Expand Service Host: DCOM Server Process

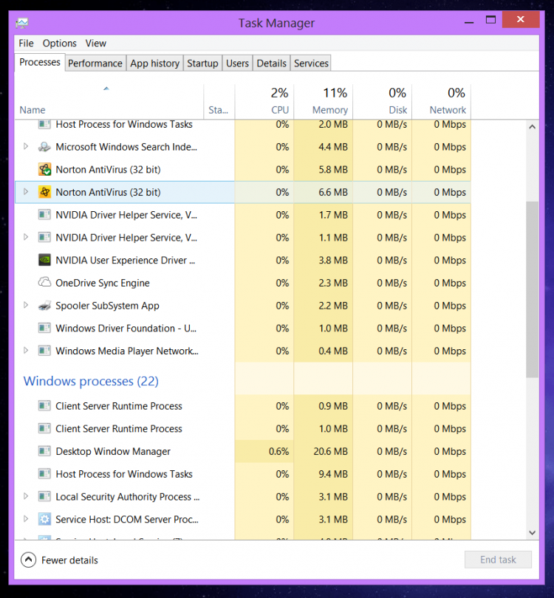tap(26, 519)
